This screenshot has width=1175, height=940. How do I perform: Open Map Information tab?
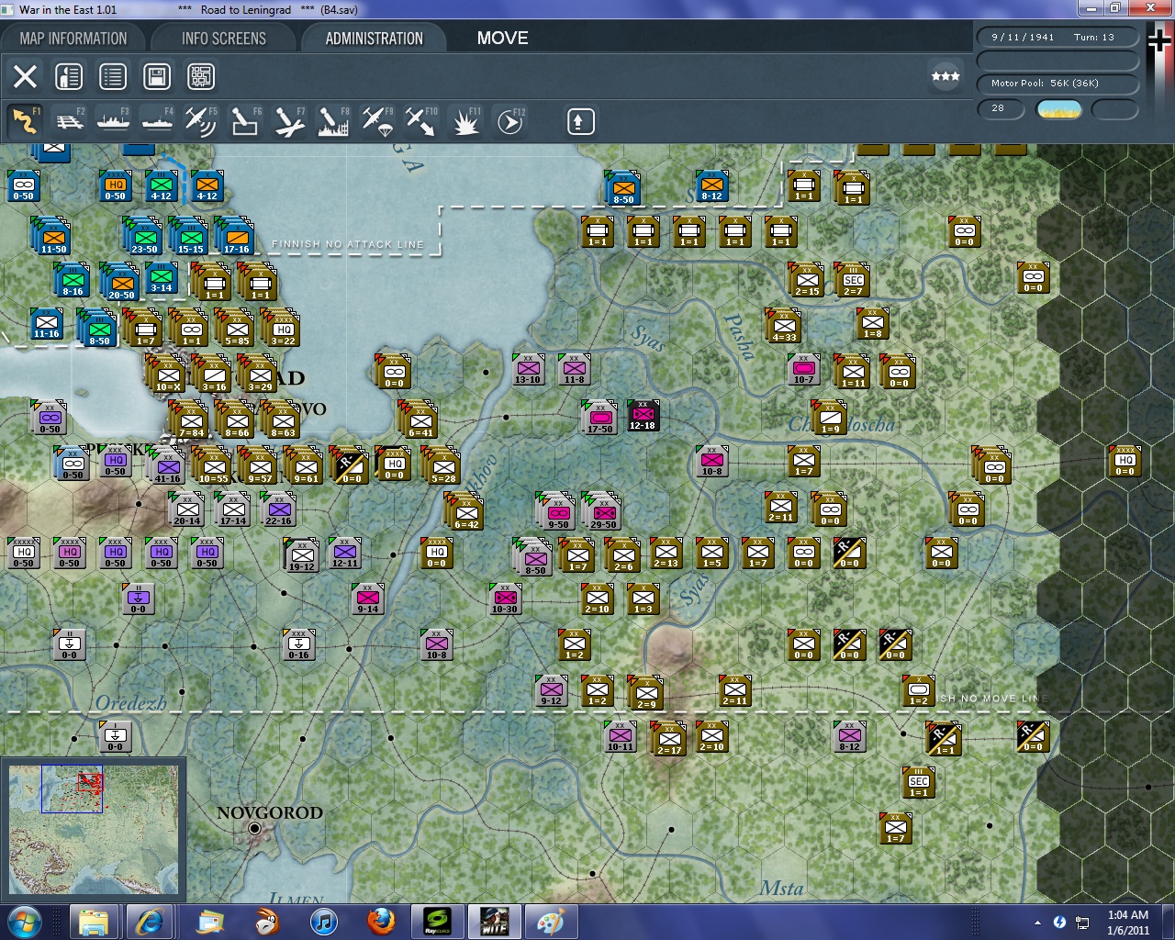click(73, 39)
